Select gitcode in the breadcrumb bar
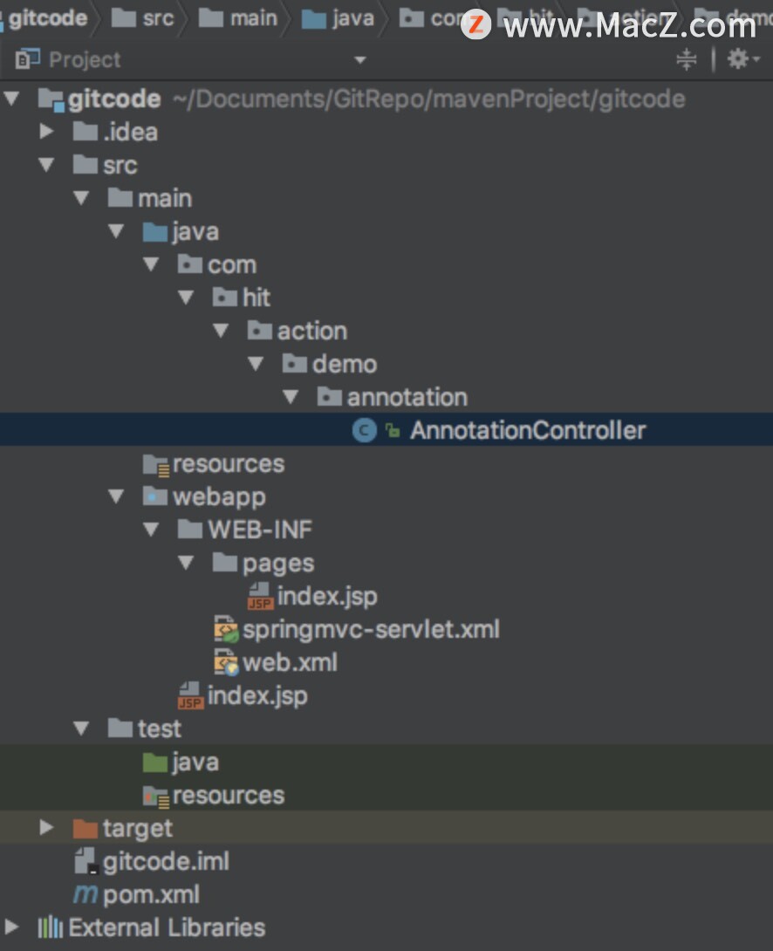 point(47,19)
